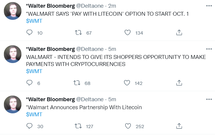215x137 pixels.
Task: Share the cryptocurrencies payments tweet
Action: point(179,83)
